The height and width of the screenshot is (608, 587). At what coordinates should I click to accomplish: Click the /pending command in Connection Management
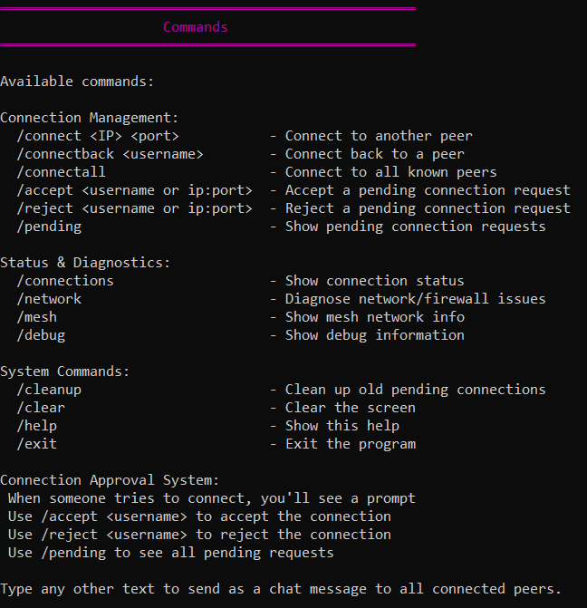coord(53,227)
